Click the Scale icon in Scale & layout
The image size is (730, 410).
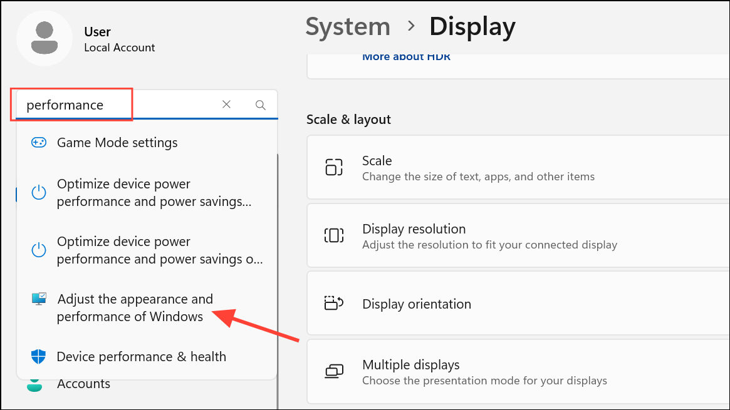334,167
